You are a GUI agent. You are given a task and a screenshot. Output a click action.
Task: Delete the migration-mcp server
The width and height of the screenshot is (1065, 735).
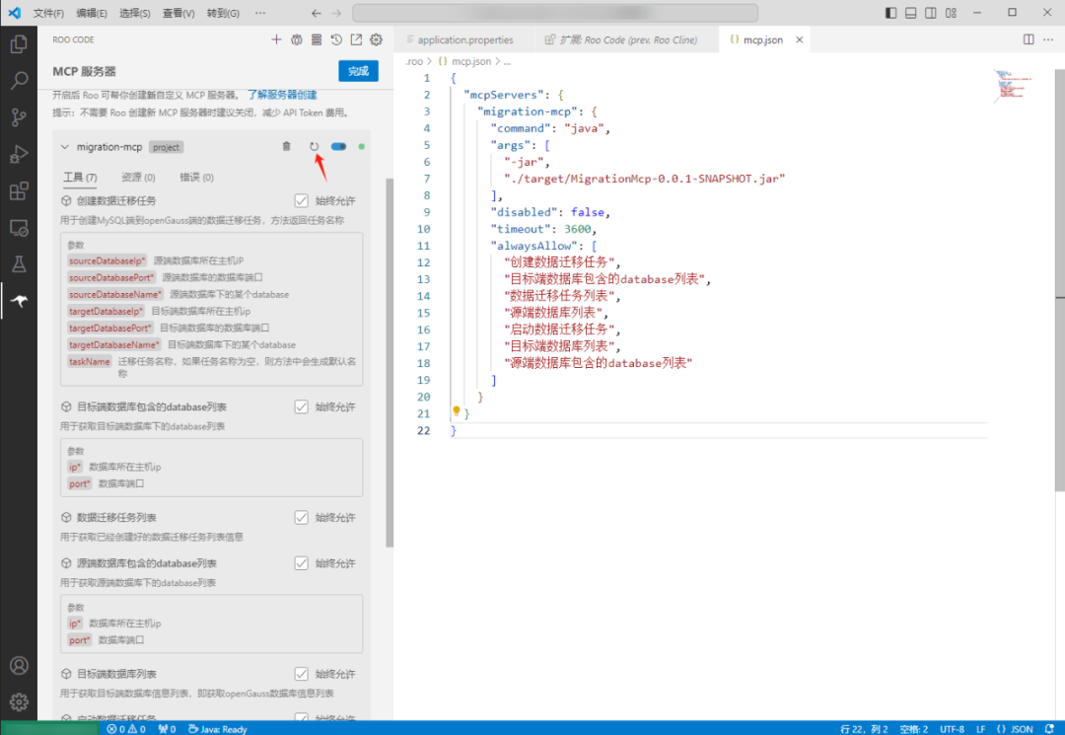[x=287, y=146]
